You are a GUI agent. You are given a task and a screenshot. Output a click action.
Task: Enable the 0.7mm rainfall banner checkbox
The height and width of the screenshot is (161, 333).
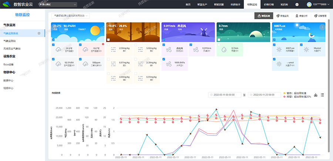click(x=219, y=40)
